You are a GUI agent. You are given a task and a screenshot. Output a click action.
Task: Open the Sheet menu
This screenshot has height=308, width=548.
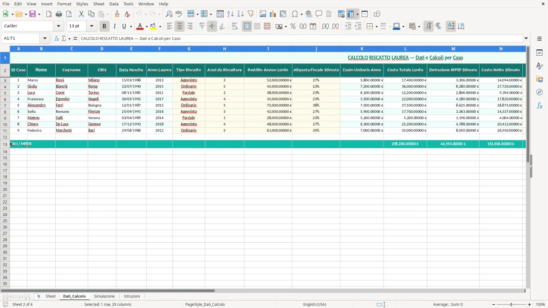pos(99,4)
